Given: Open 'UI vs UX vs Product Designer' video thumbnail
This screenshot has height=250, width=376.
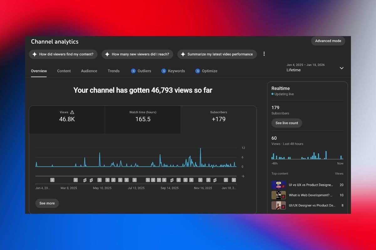Looking at the screenshot, I should [x=278, y=185].
